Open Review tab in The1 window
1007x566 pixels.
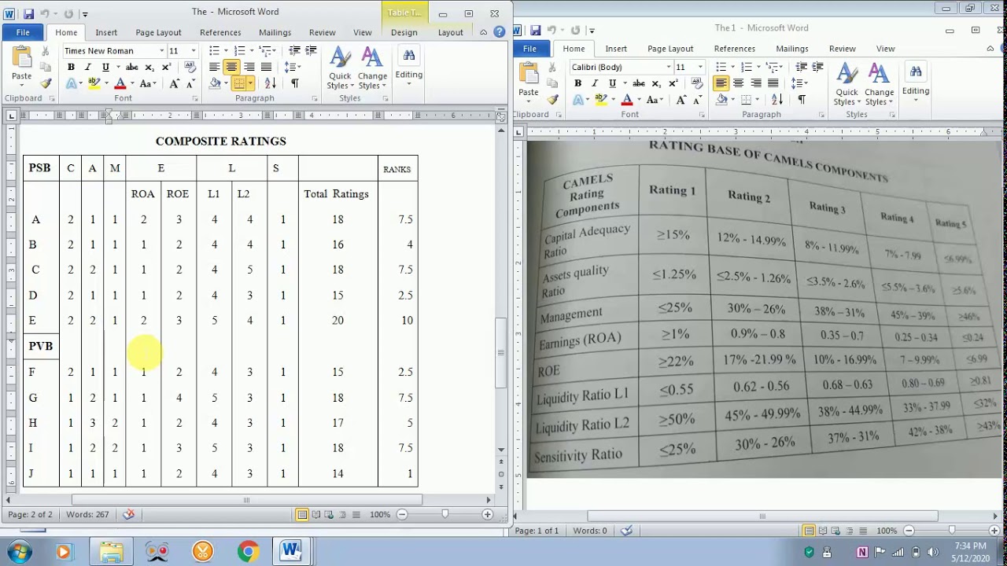click(x=842, y=49)
